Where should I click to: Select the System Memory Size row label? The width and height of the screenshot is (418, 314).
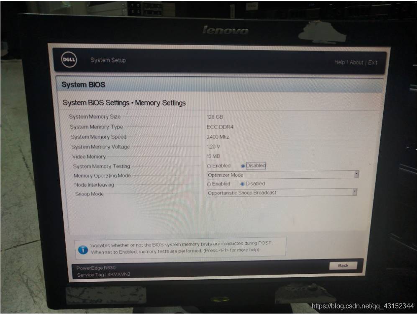[x=95, y=117]
